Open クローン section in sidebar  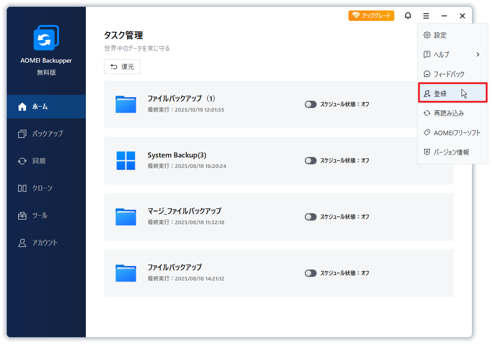click(x=46, y=188)
